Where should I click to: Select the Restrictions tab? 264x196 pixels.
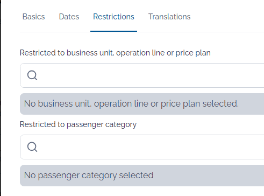tap(113, 17)
